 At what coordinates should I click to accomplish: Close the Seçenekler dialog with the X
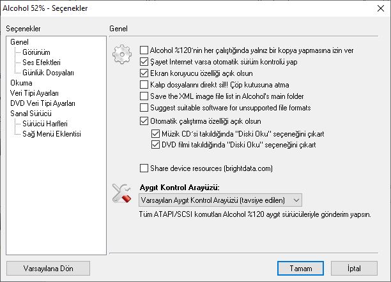381,8
